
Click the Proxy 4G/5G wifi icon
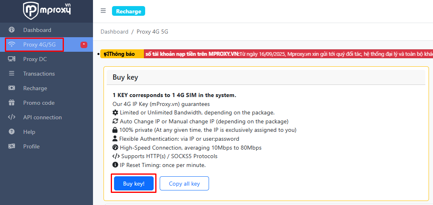(12, 44)
